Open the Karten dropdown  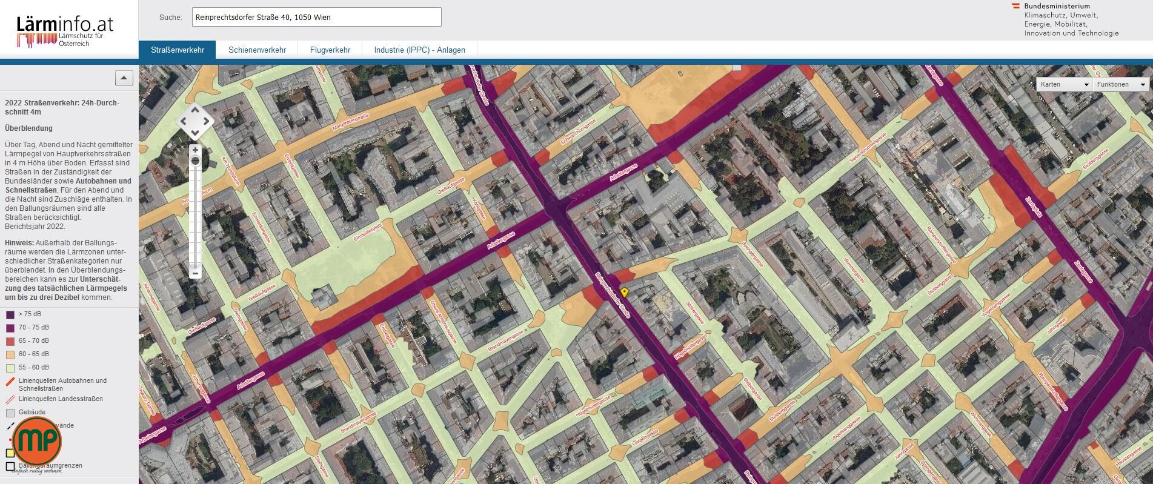pos(1064,84)
